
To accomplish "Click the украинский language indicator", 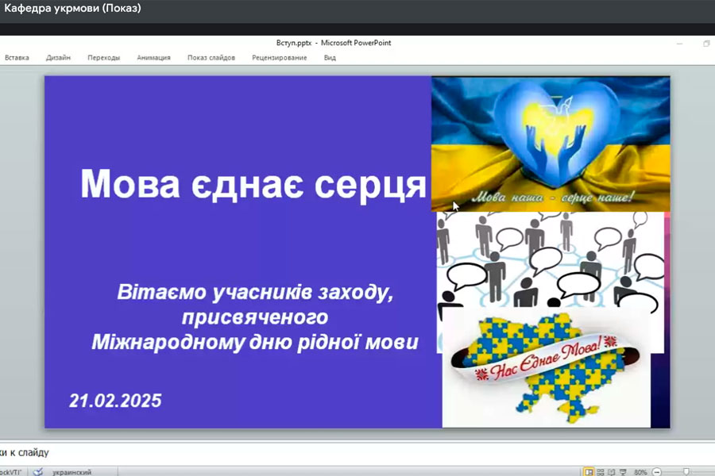I will point(71,471).
